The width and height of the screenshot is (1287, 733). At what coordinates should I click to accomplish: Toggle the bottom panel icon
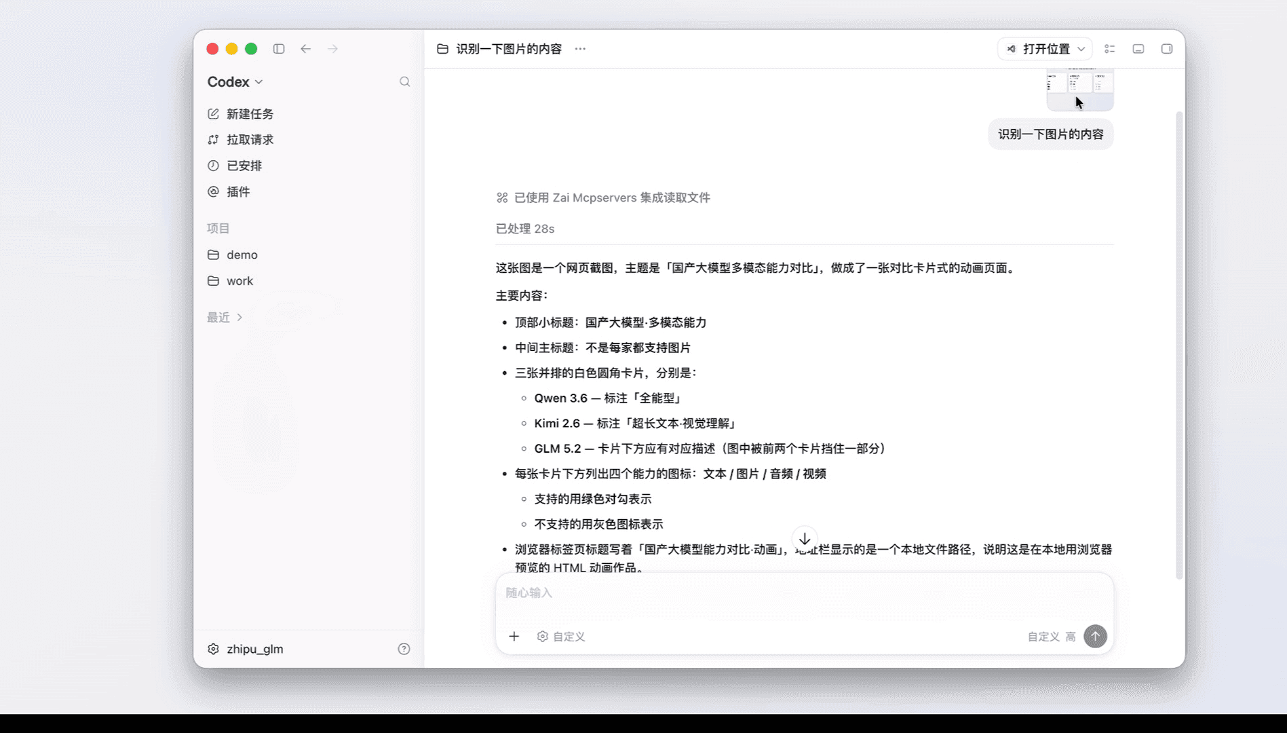[x=1138, y=49]
